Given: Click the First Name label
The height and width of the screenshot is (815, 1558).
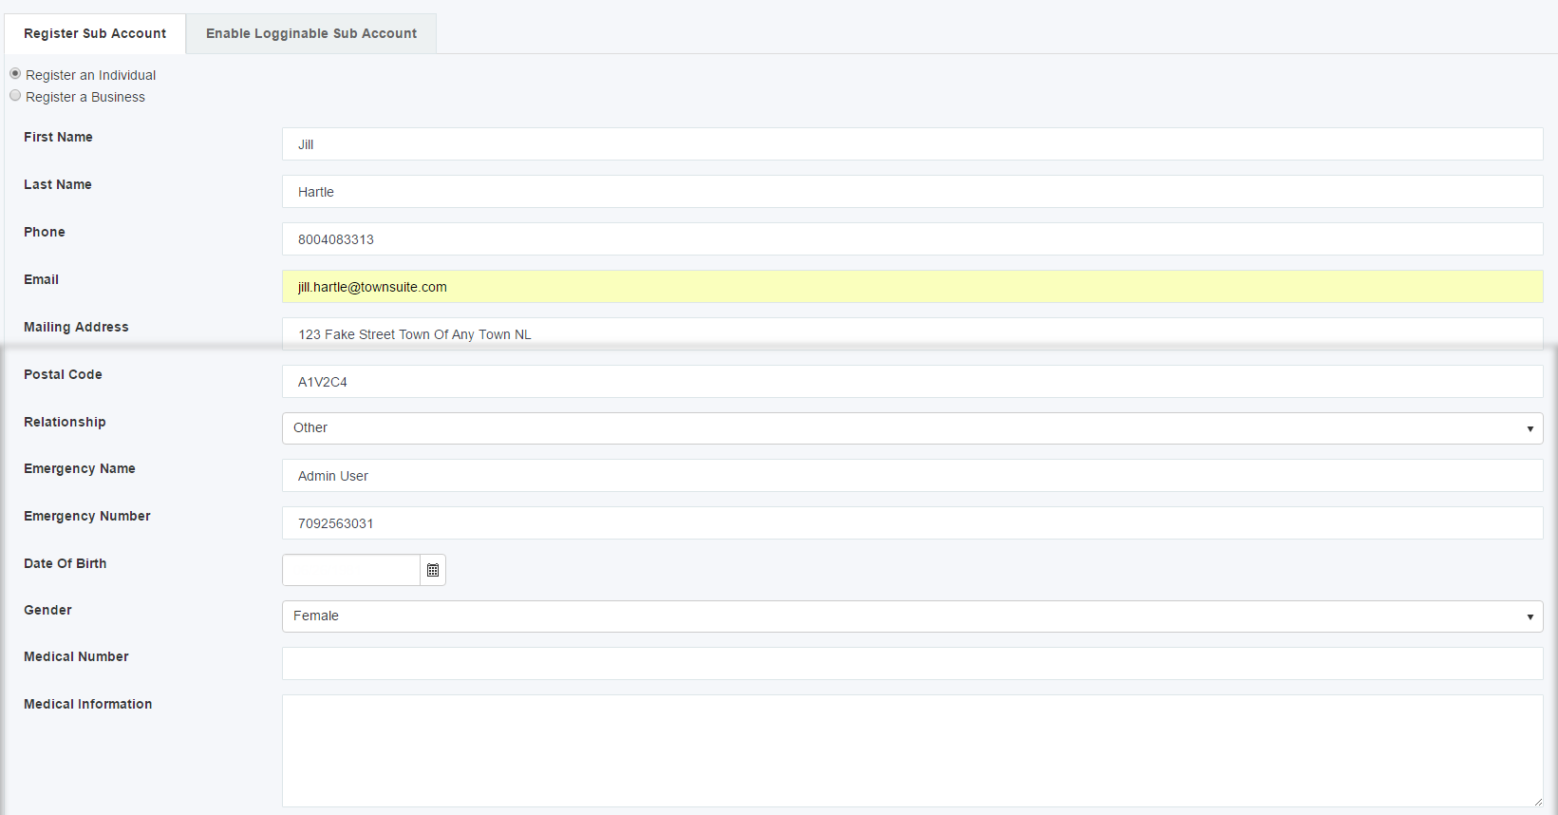Looking at the screenshot, I should coord(58,137).
